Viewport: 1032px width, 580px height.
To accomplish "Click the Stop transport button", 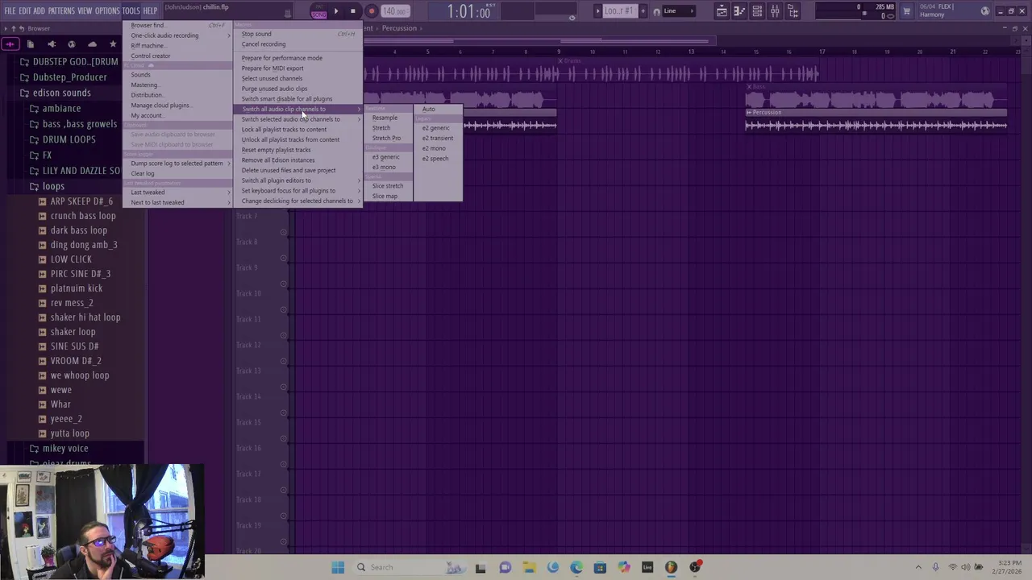I will tap(352, 11).
